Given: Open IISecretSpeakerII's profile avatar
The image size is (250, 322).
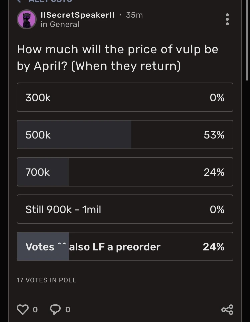Looking at the screenshot, I should click(x=27, y=19).
